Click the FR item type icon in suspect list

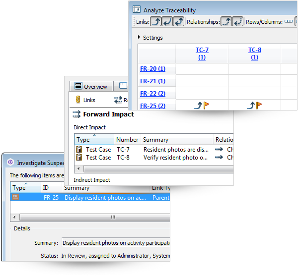15,197
